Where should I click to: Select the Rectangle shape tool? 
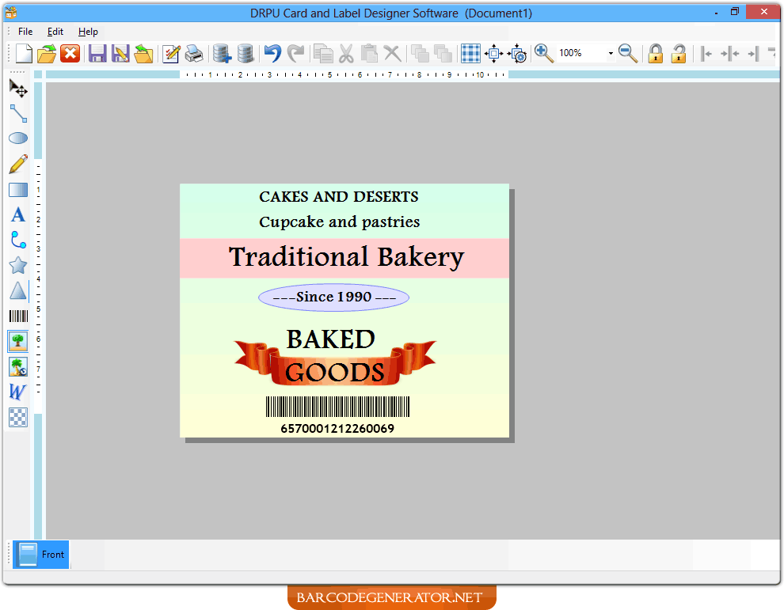pyautogui.click(x=18, y=190)
